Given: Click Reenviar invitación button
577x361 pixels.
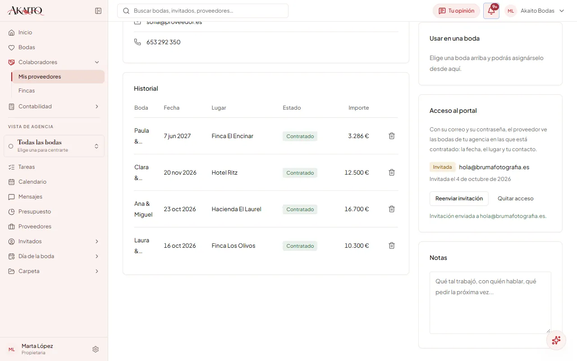Looking at the screenshot, I should 459,199.
